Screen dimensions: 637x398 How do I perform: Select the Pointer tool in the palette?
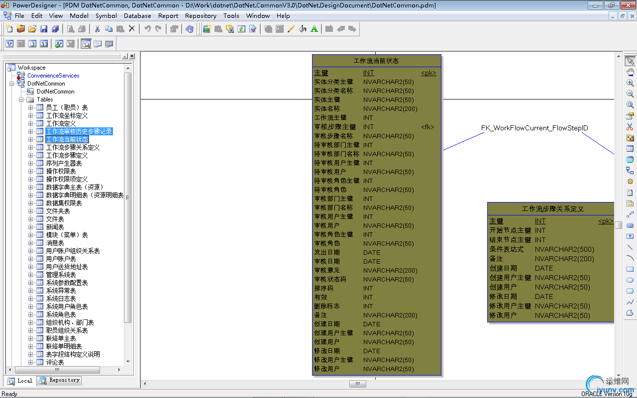pyautogui.click(x=630, y=61)
